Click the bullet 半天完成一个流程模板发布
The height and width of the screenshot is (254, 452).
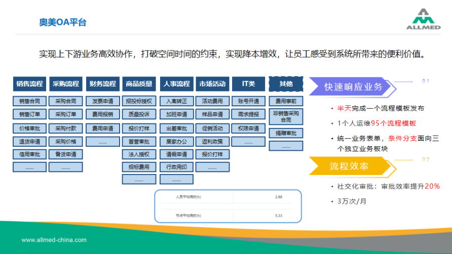tap(381, 108)
